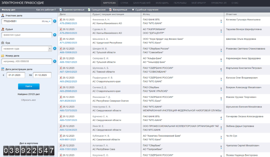Click calendar icon near Дата регистрации дела
The width and height of the screenshot is (270, 157).
[x=3, y=69]
